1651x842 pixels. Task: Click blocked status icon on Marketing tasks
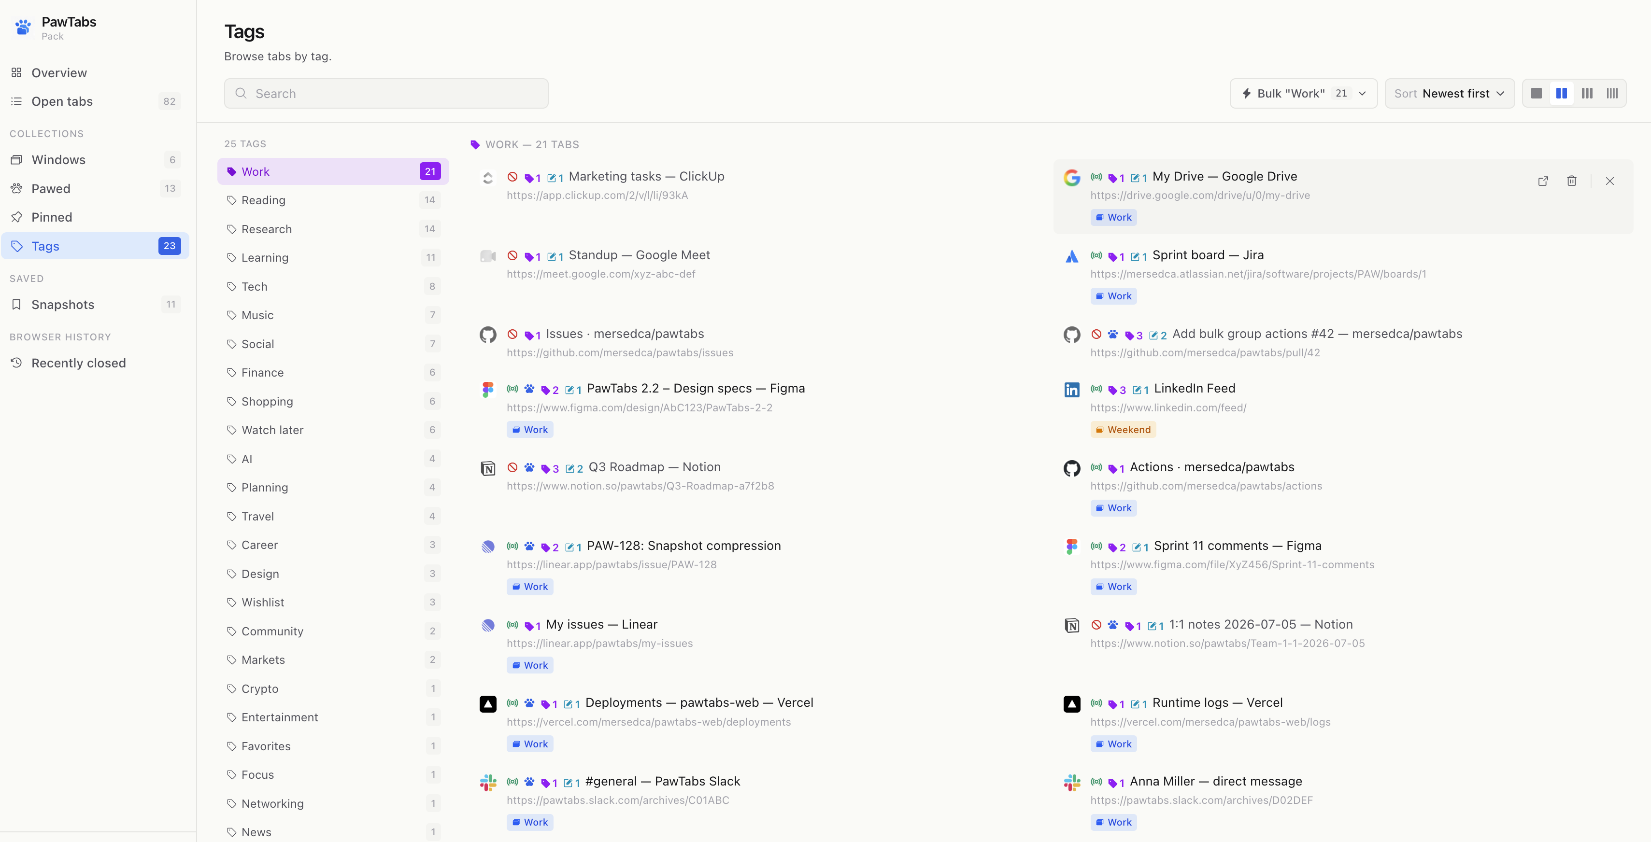[x=512, y=177]
